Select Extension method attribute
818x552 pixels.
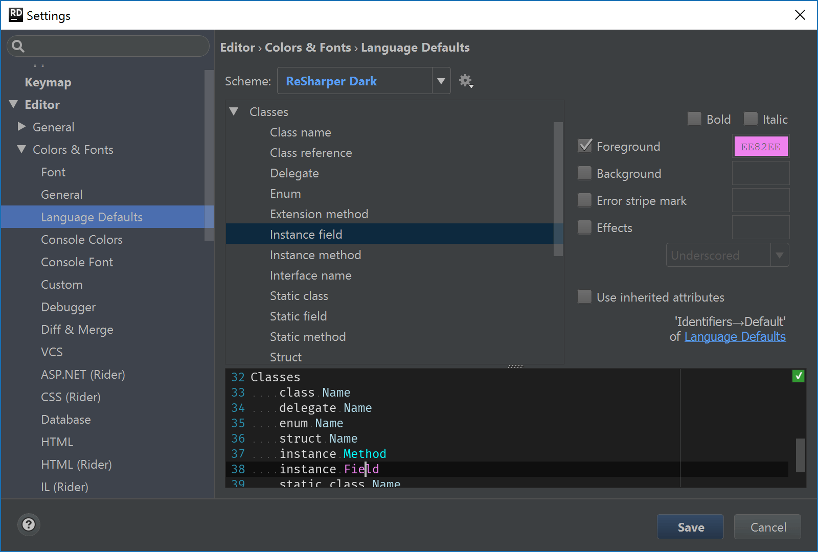click(x=319, y=214)
